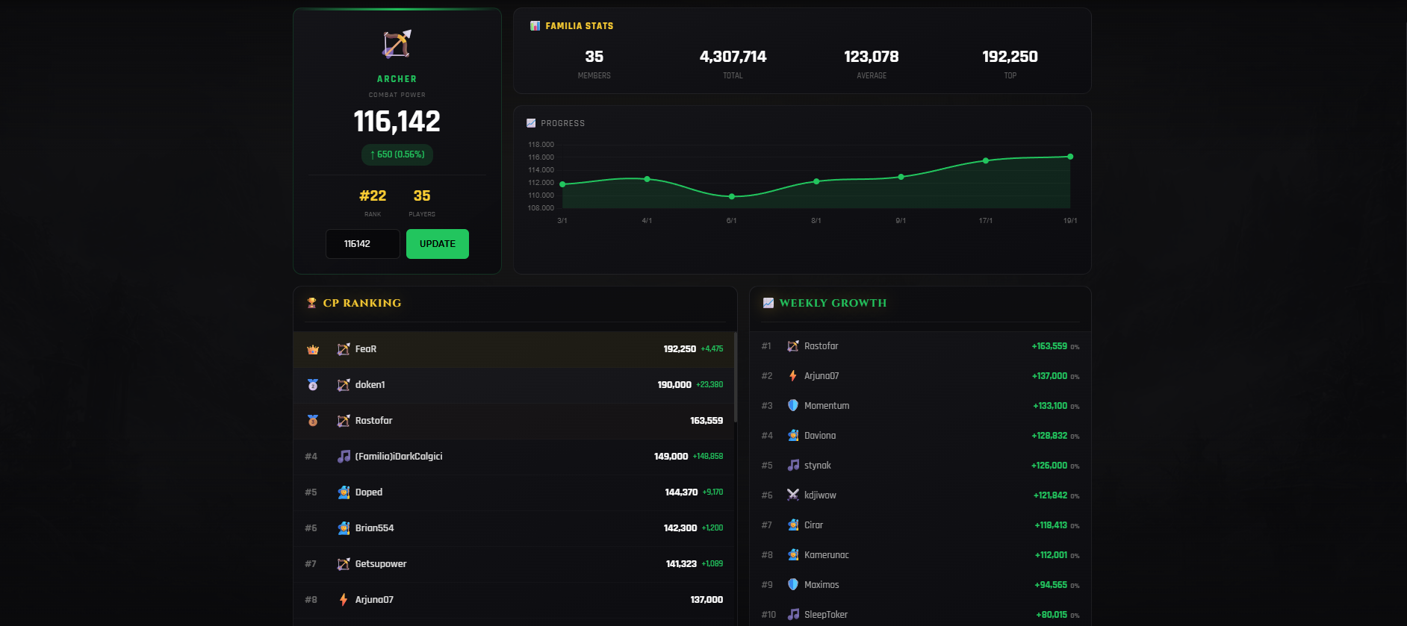The image size is (1407, 626).
Task: Click the crossed swords icon beside kdjiwow
Action: click(x=793, y=495)
